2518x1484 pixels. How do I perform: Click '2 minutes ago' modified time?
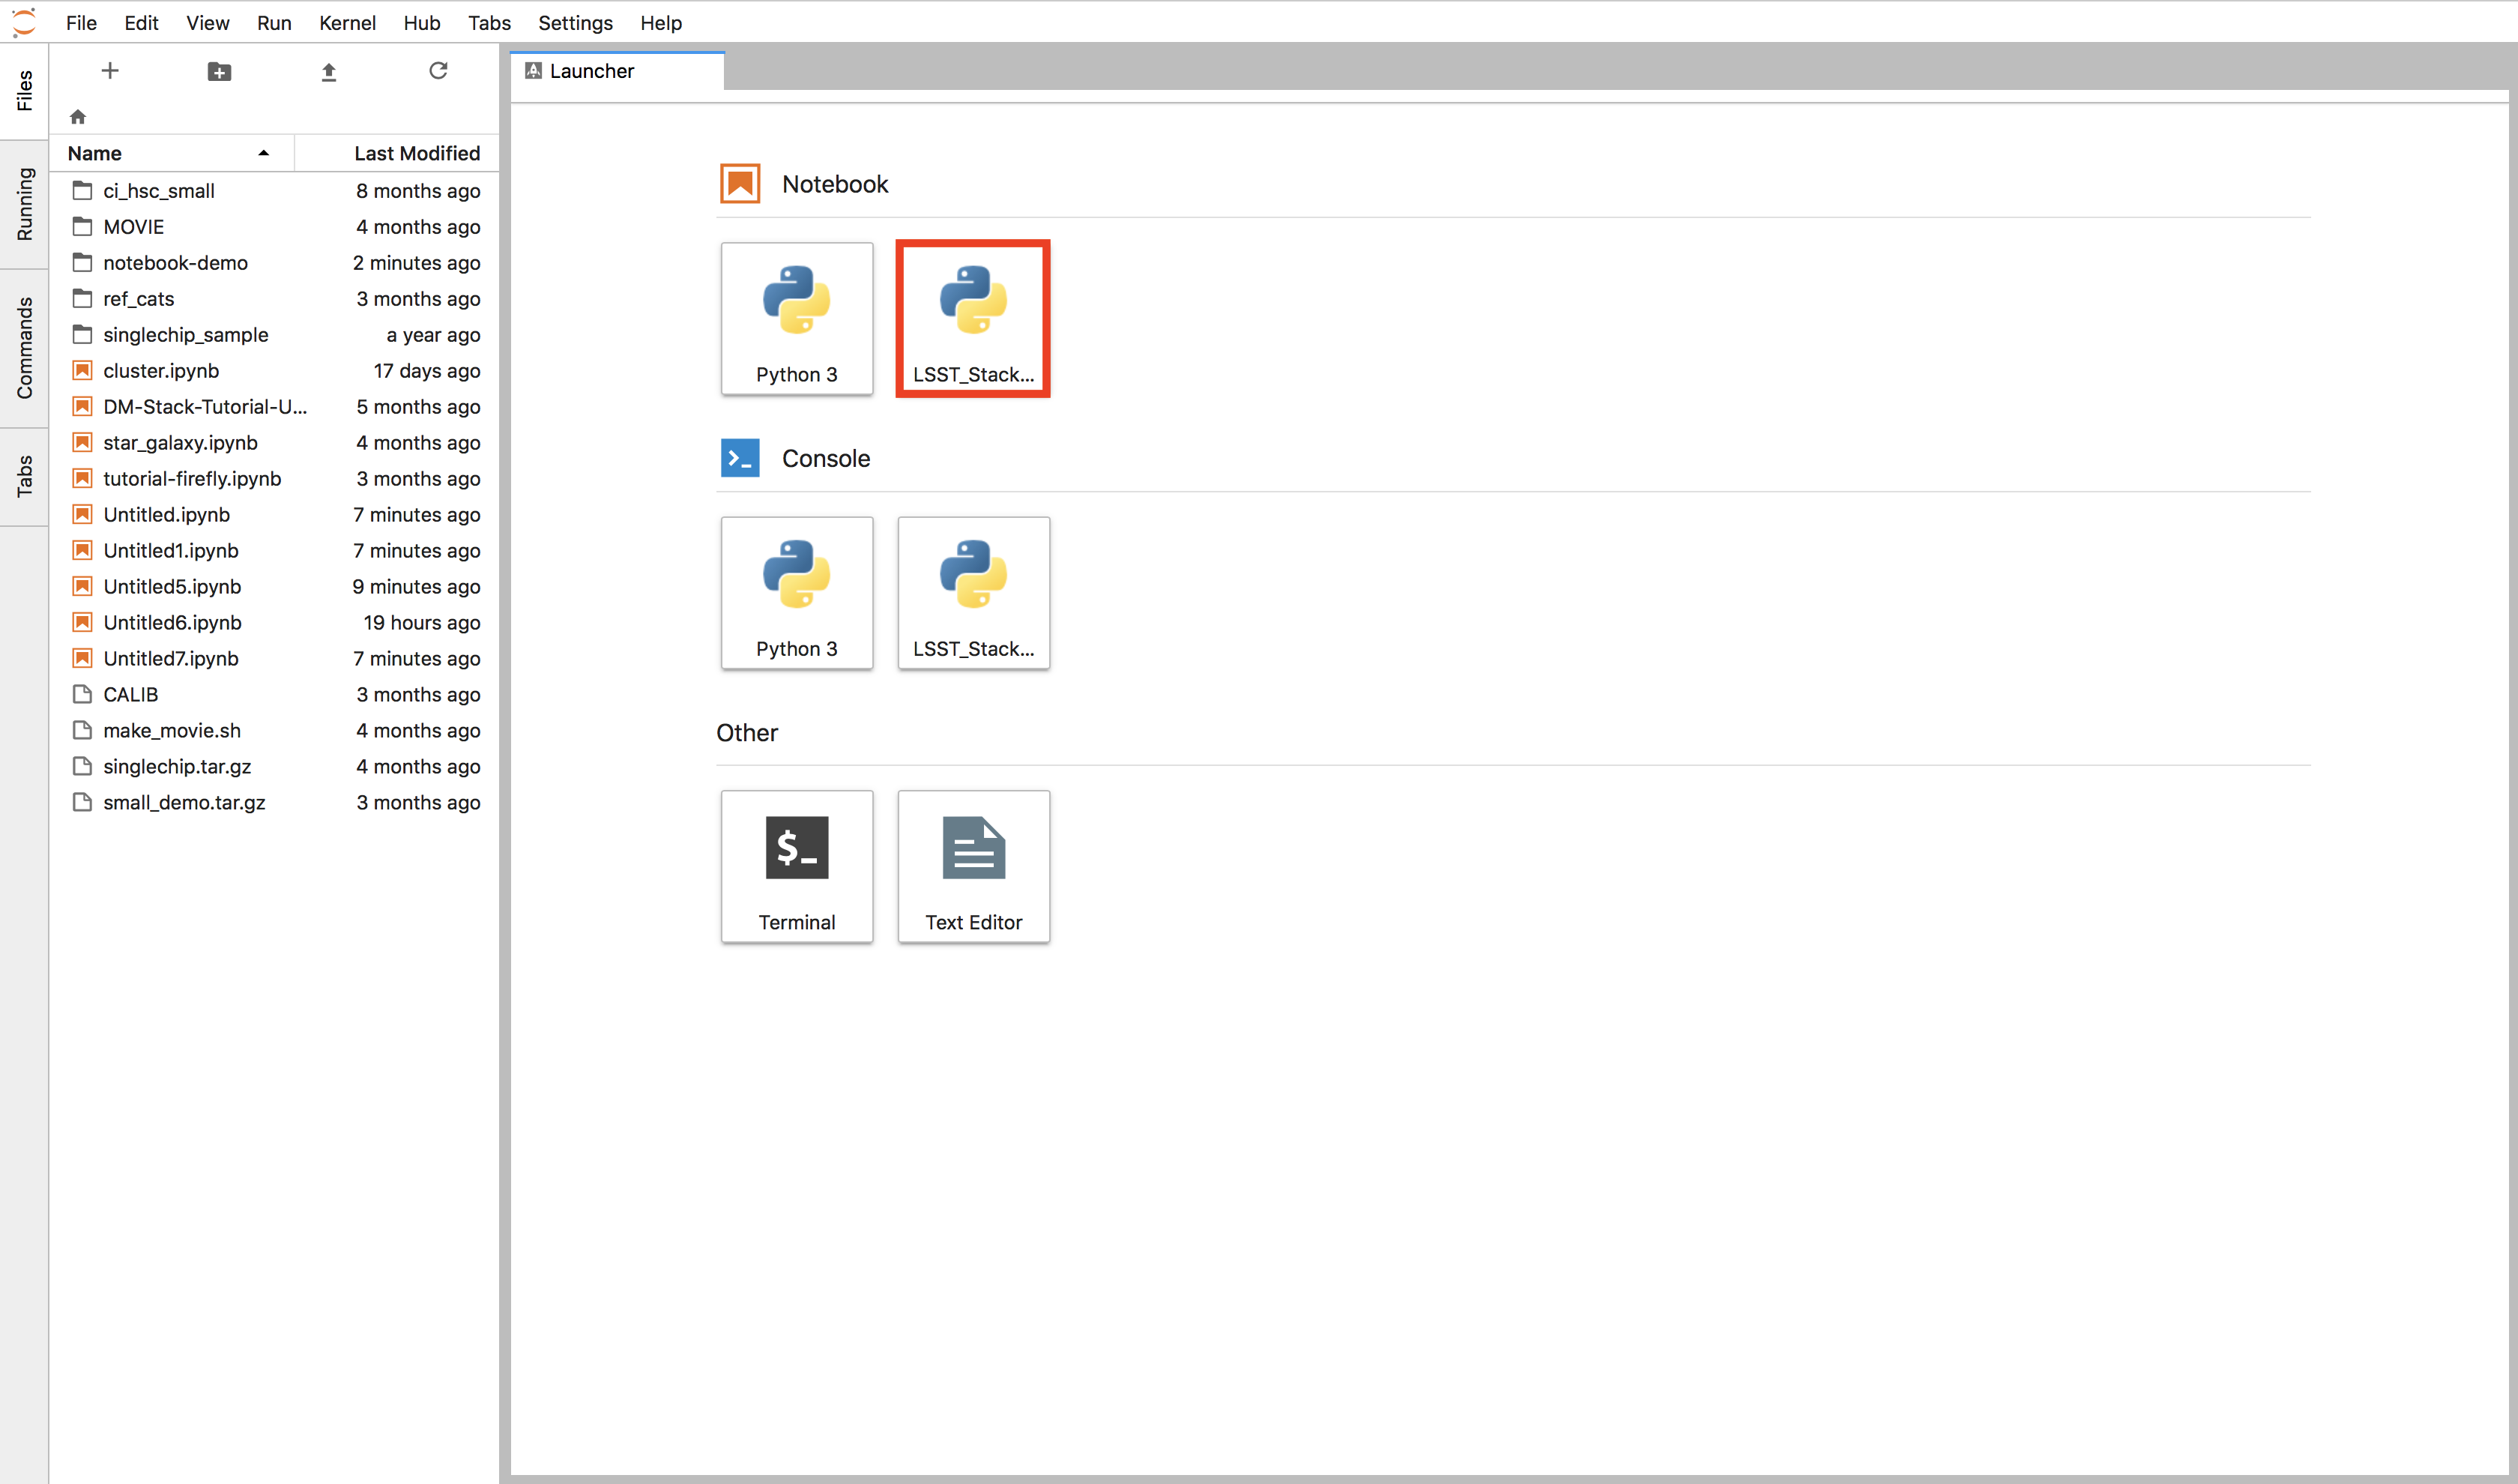pyautogui.click(x=417, y=262)
